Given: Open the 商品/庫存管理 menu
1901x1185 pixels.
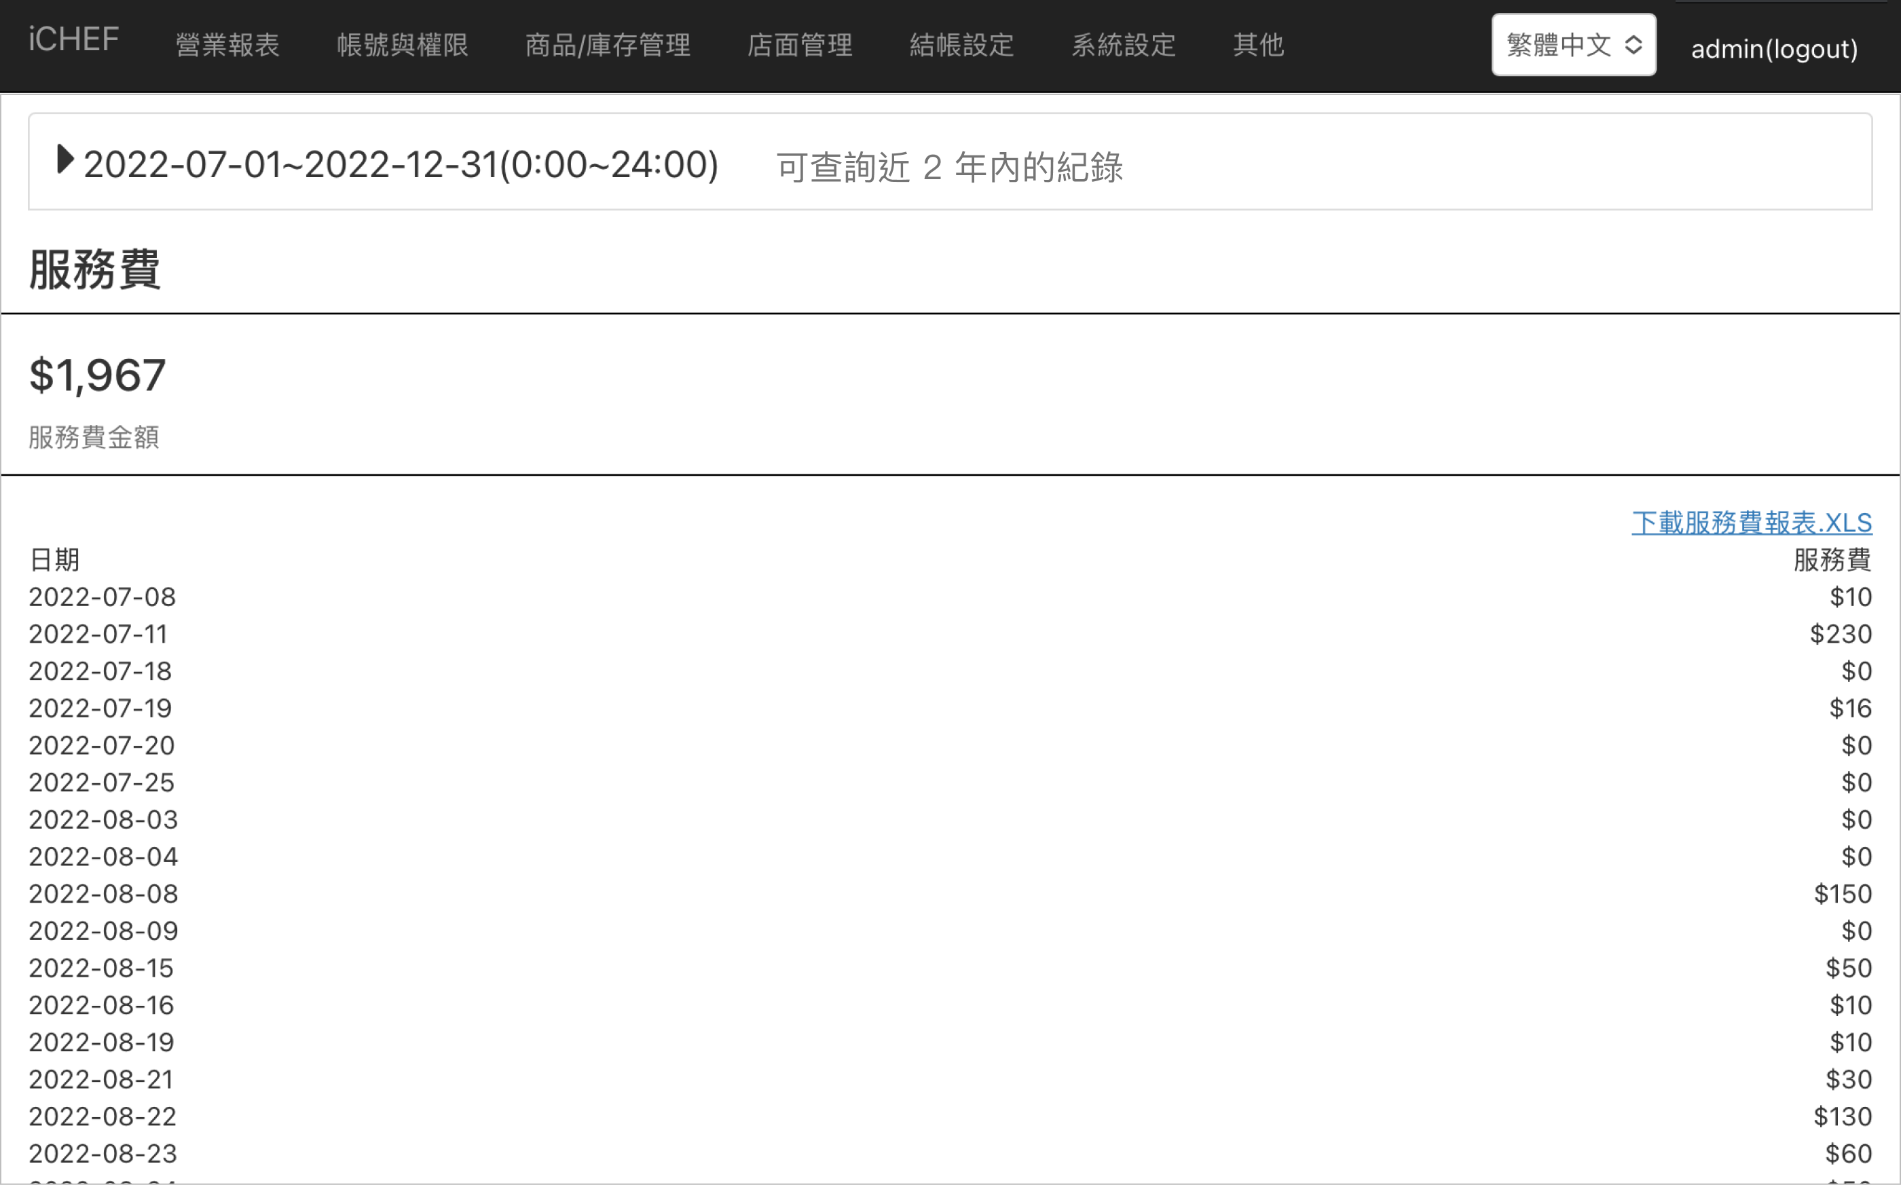Looking at the screenshot, I should coord(608,45).
